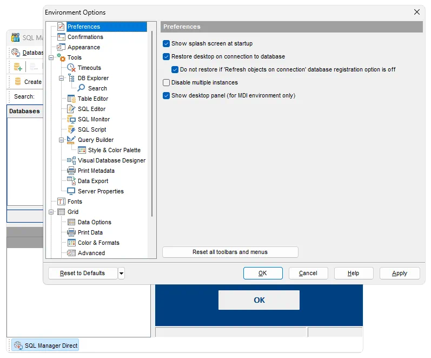Toggle Do not restore if Refresh objects off
The image size is (431, 358).
[175, 69]
